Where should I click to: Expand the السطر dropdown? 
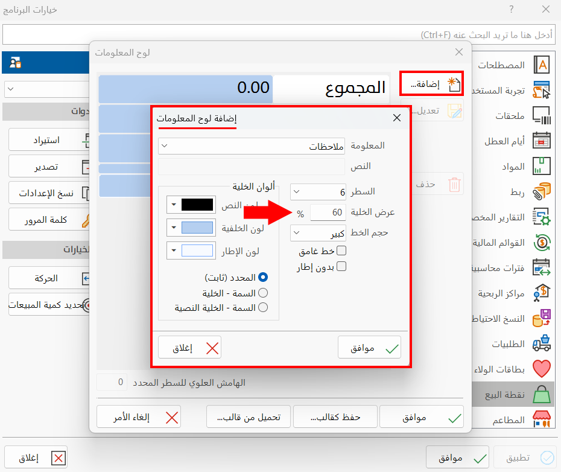[x=318, y=192]
